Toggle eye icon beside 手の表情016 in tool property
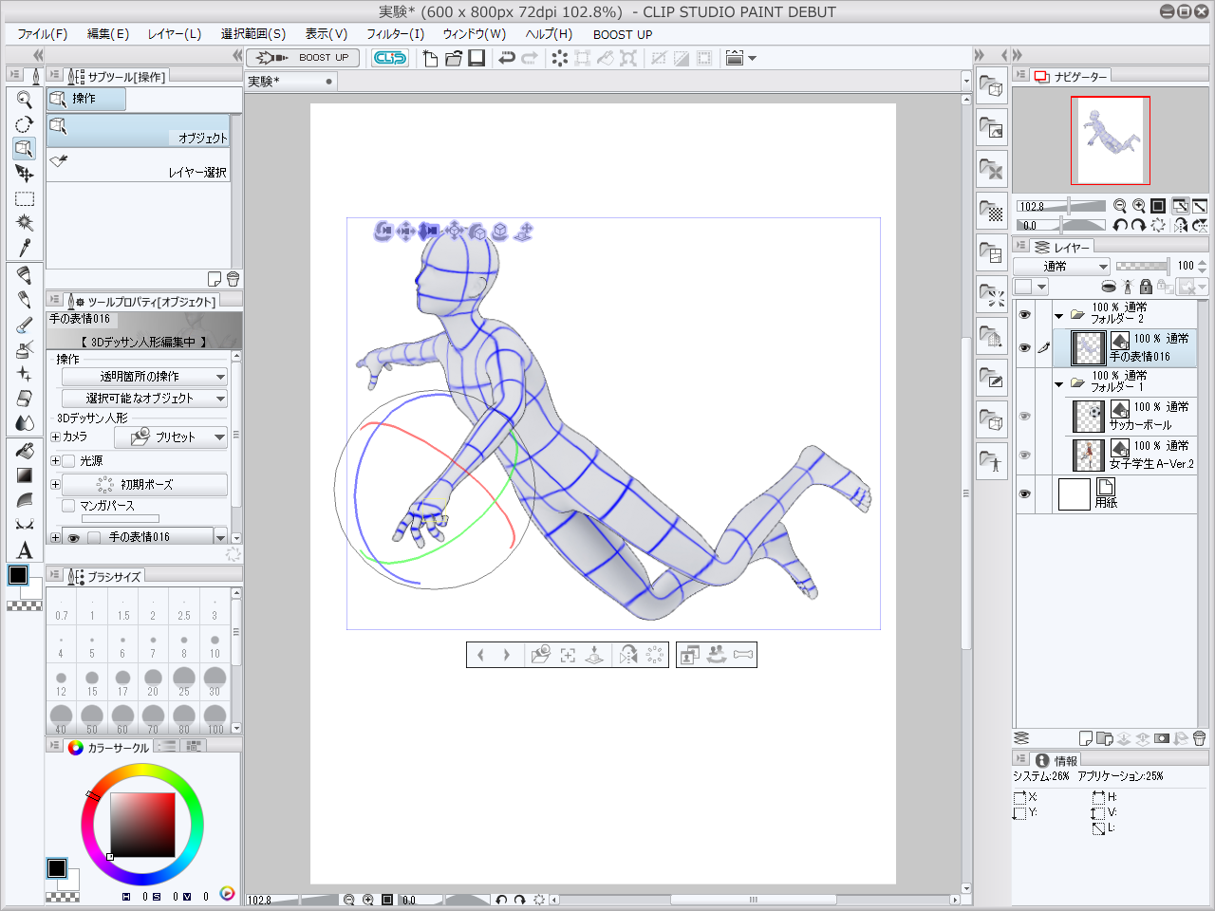Screen dimensions: 1215x911 point(73,538)
